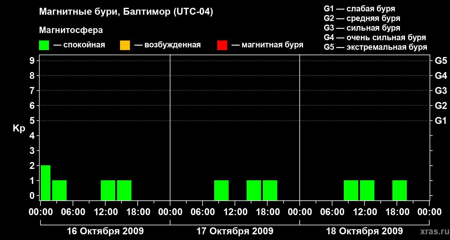This screenshot has width=450, height=240.
Task: Click the 12:00 tick label under 16 October
Action: (105, 212)
